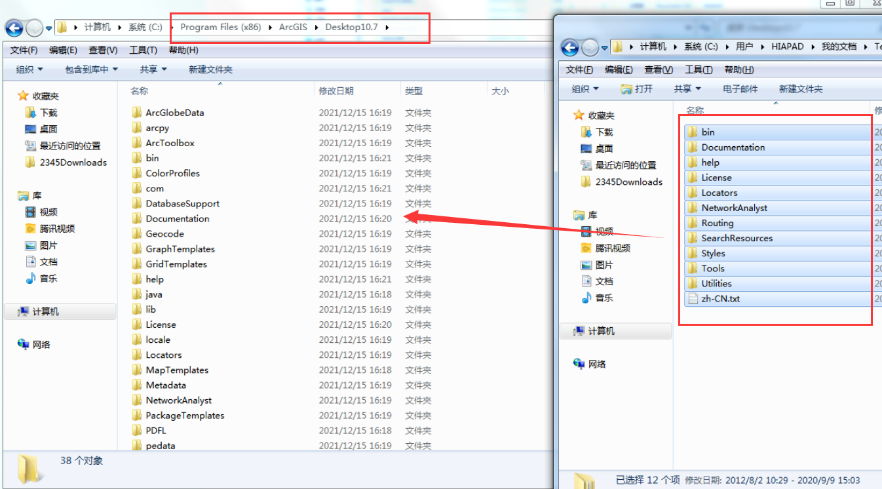This screenshot has height=489, width=882.
Task: Open 工具(T) menu in the left window
Action: [x=143, y=50]
